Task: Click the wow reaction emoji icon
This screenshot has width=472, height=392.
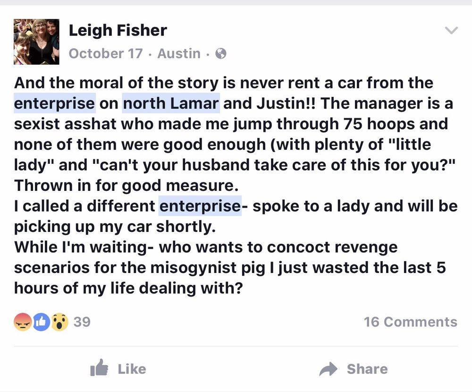Action: pyautogui.click(x=59, y=322)
